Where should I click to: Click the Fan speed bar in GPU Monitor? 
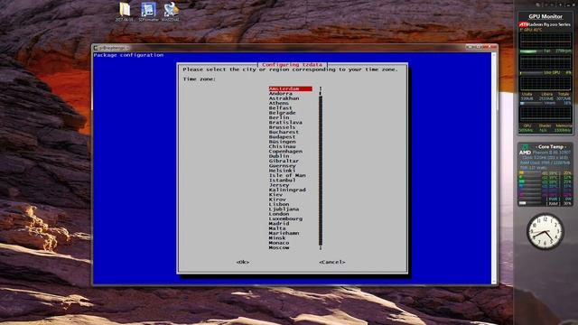[532, 51]
